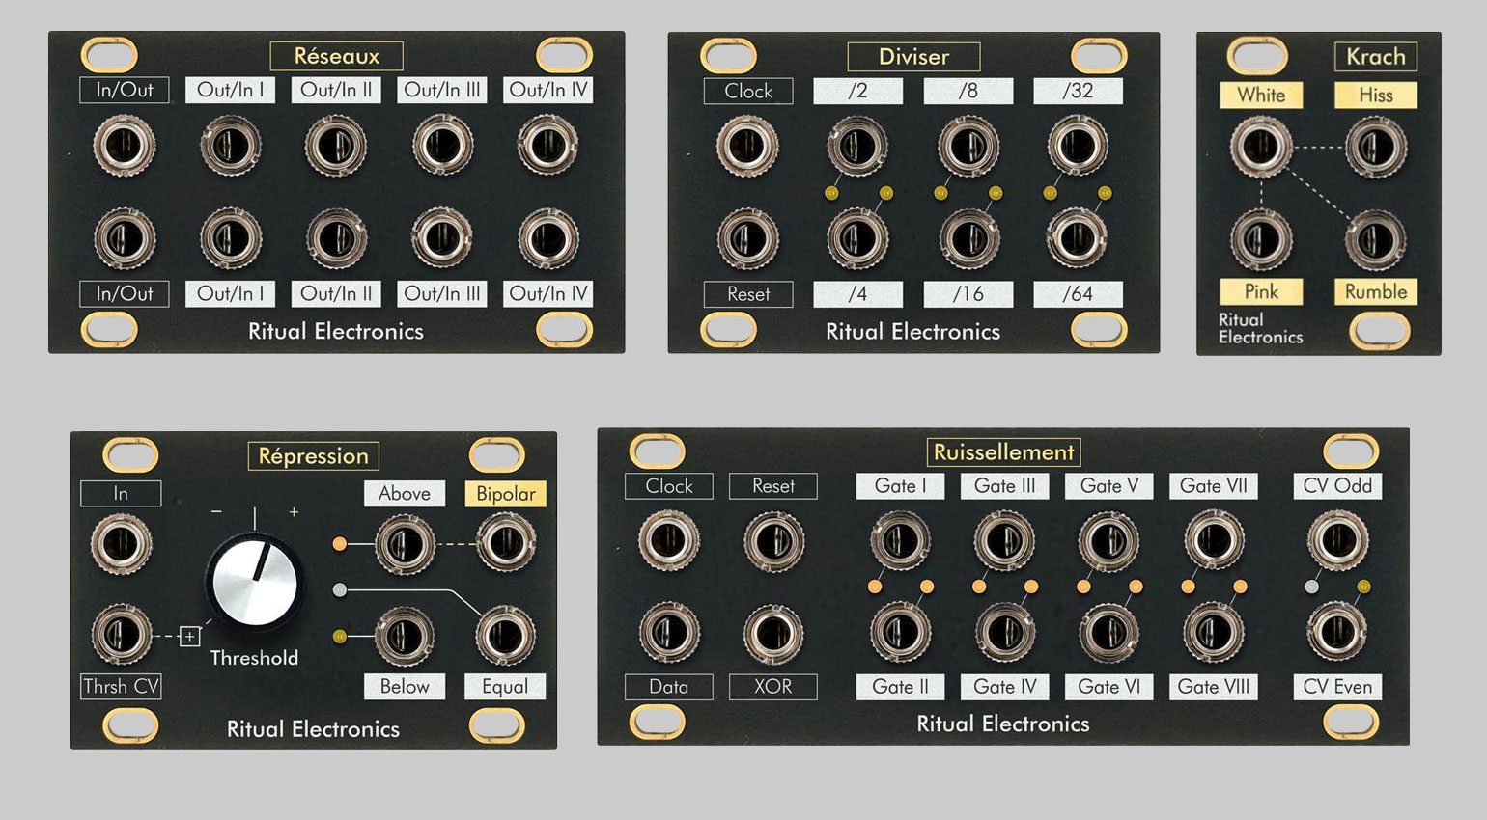Select the Above output jack on Répression
Screen dimensions: 1487x820
coord(405,543)
